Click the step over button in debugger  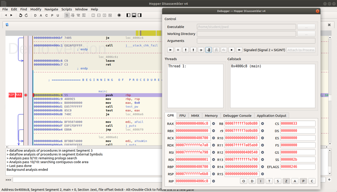point(201,50)
